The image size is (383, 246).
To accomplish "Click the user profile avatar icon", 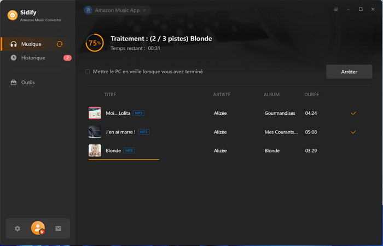I will click(38, 228).
